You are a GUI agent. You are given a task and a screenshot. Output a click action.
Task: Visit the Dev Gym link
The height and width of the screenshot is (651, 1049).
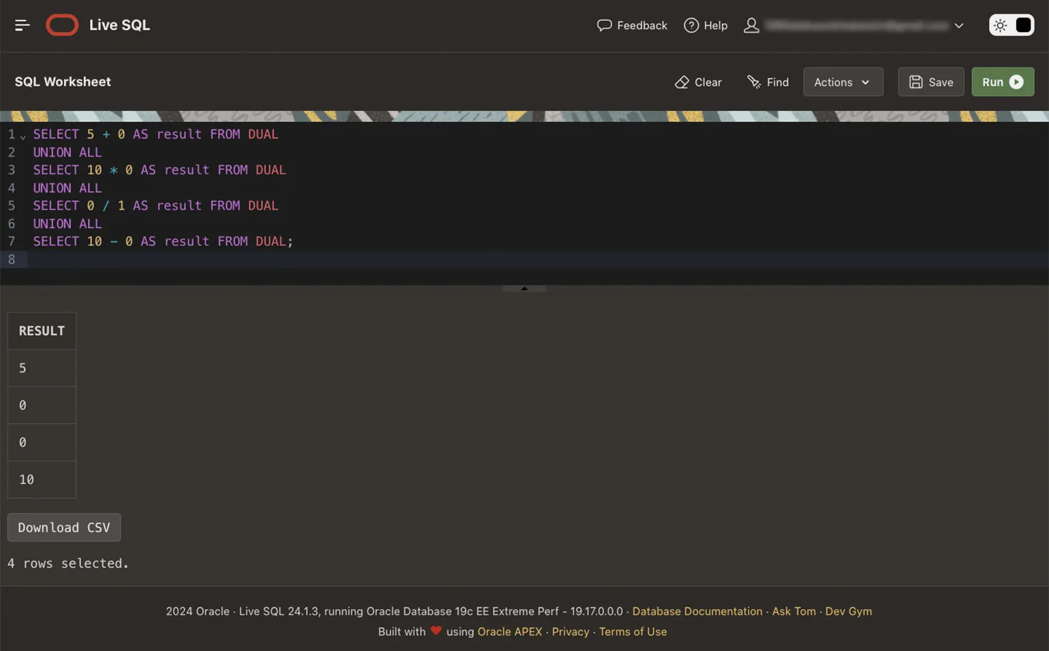tap(848, 611)
